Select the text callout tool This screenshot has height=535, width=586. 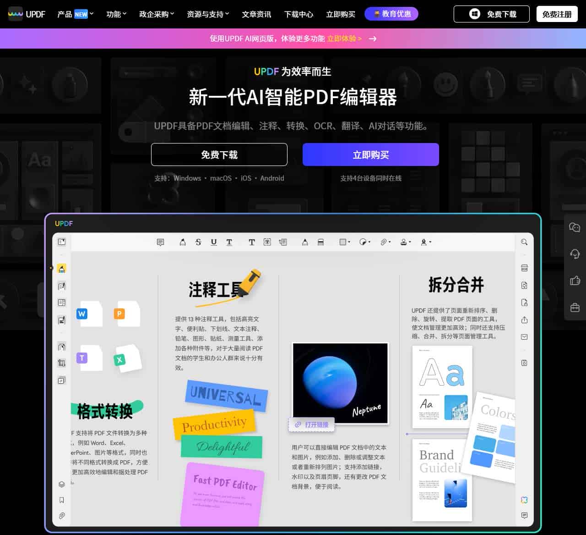(x=283, y=242)
